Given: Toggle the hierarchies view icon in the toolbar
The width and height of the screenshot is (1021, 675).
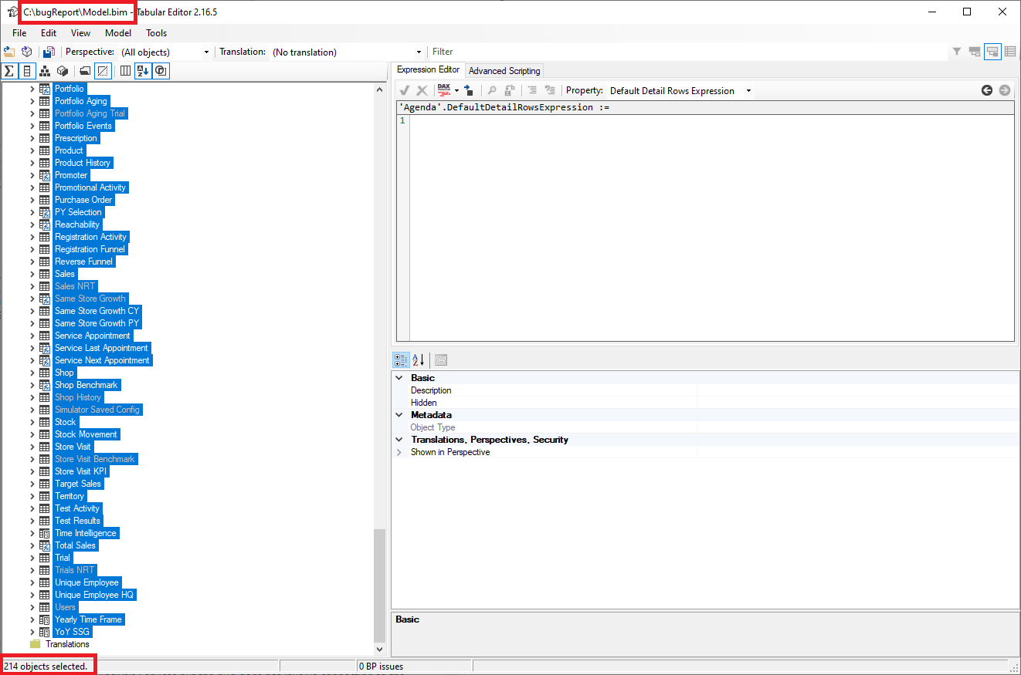Looking at the screenshot, I should (44, 70).
